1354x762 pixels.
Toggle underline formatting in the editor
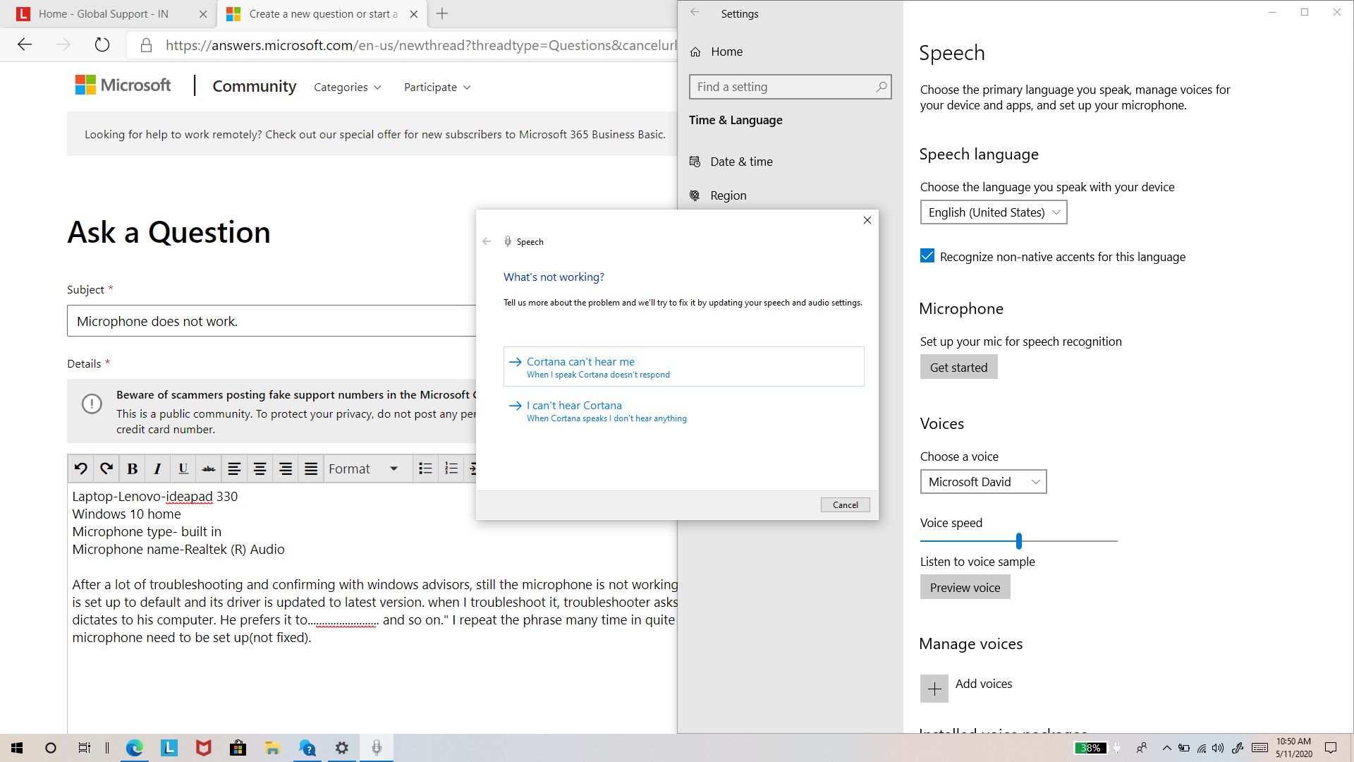click(183, 468)
